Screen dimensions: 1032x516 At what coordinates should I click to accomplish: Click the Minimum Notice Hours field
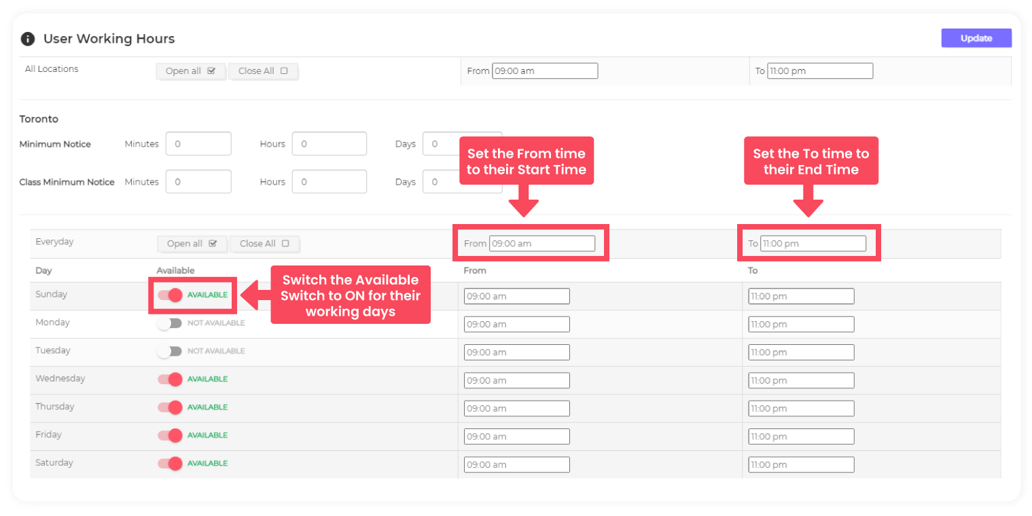point(329,144)
